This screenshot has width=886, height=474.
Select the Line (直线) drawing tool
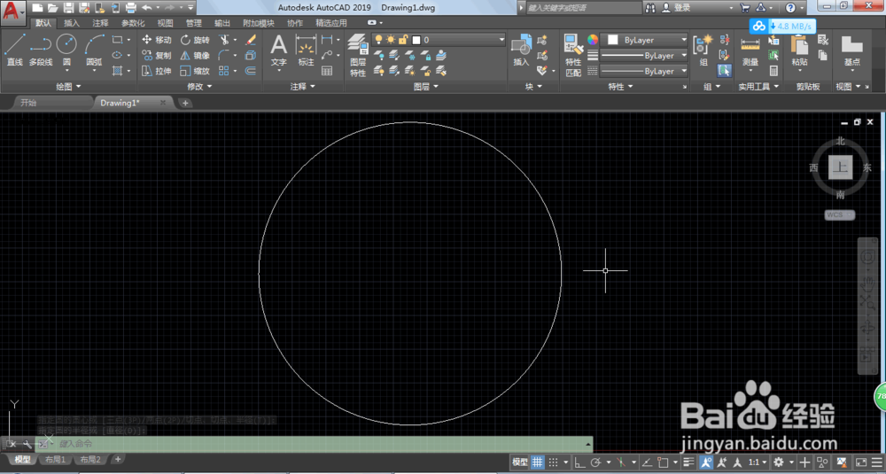pos(15,49)
